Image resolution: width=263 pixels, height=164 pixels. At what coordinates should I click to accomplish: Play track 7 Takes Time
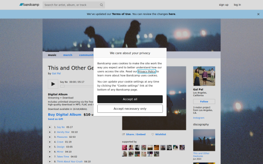[x=50, y=157]
